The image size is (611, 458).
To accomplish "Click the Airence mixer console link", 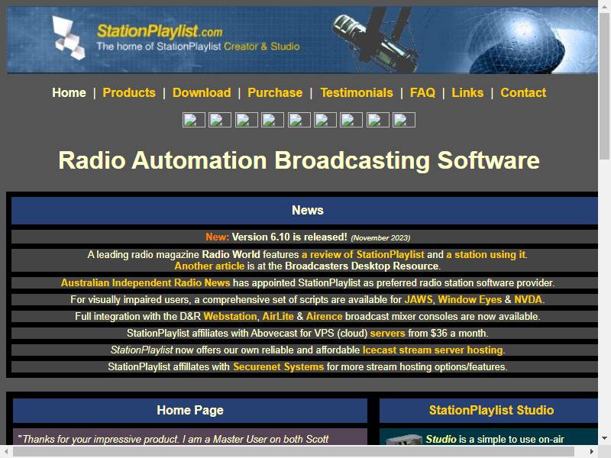I will click(x=324, y=316).
